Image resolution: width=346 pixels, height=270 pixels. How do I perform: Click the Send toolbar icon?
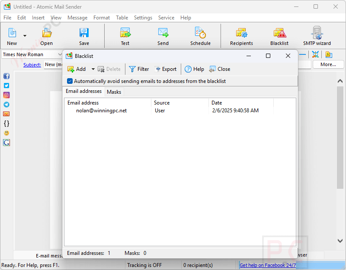tap(163, 36)
